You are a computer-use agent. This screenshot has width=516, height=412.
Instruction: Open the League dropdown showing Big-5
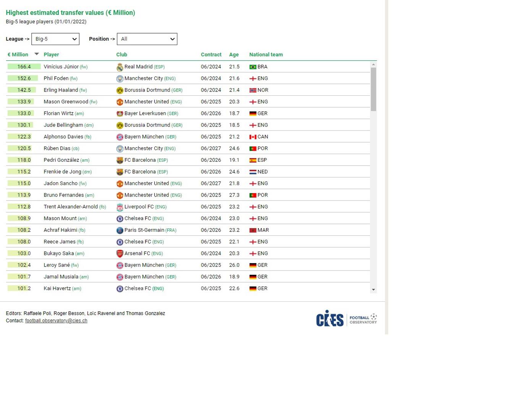(x=55, y=39)
